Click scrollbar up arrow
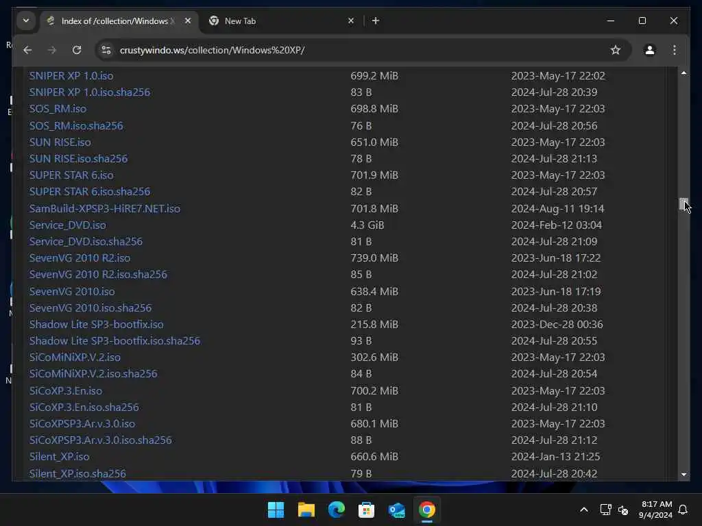 point(683,73)
